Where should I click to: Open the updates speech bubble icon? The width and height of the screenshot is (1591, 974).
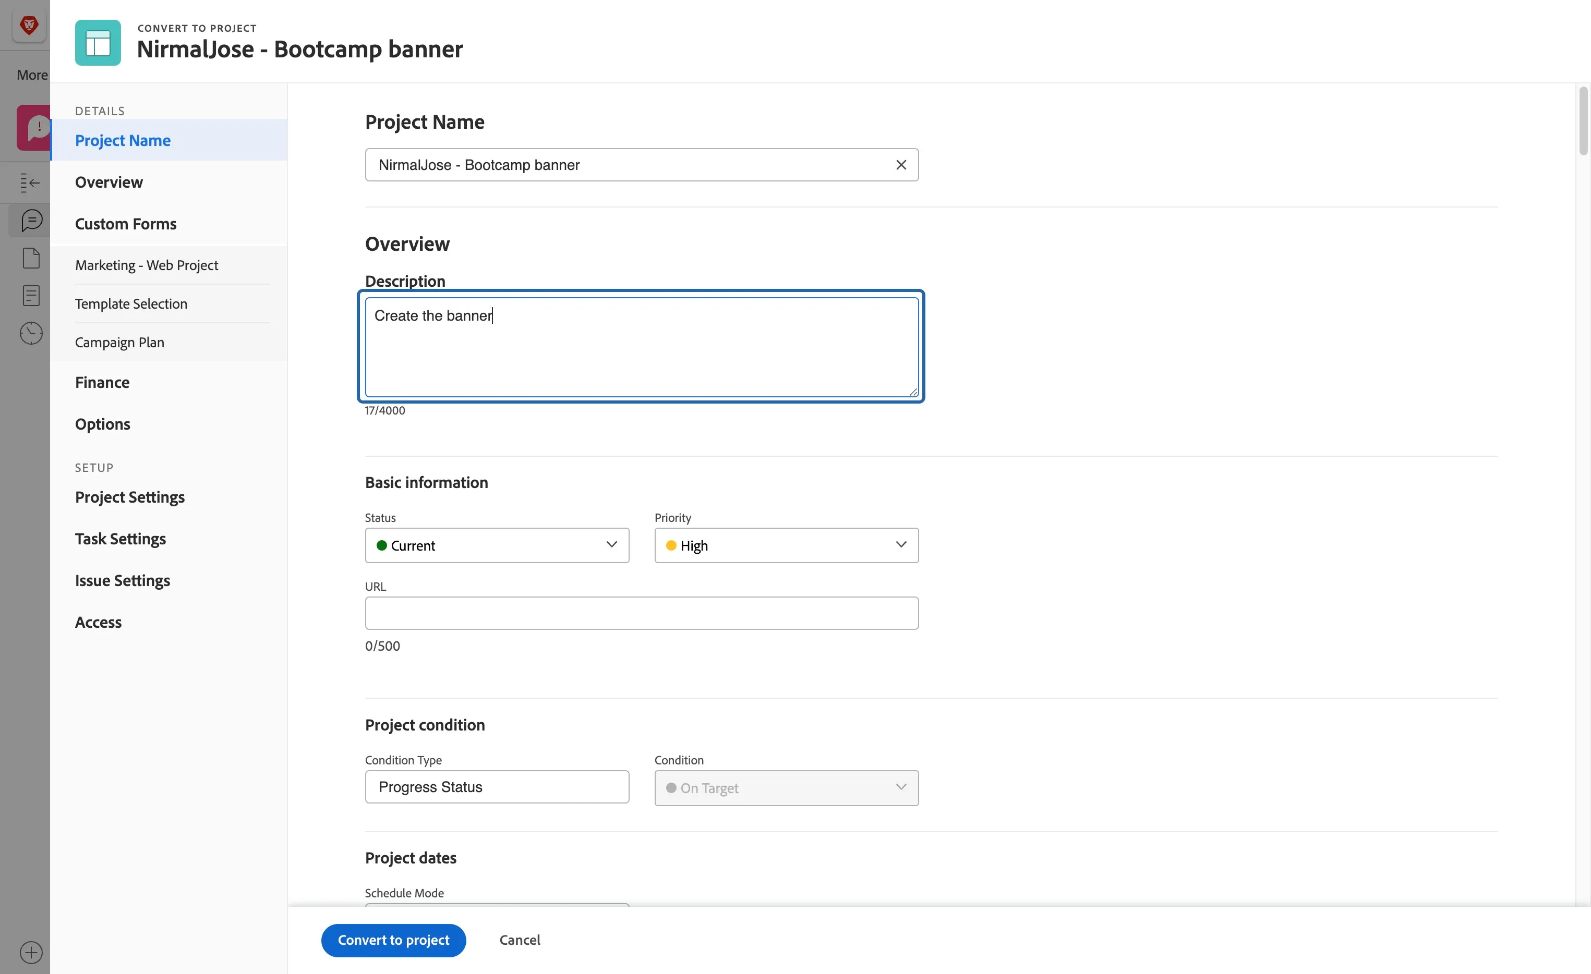(x=31, y=221)
